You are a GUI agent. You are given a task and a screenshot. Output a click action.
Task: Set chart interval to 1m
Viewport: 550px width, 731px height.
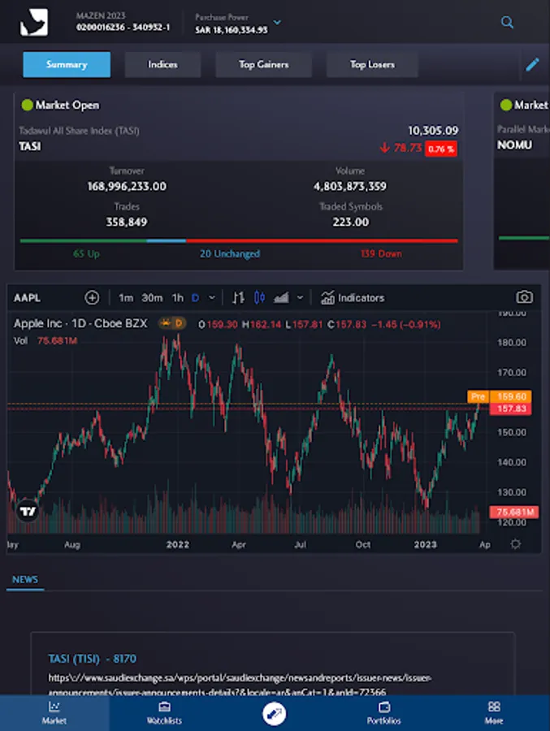click(x=126, y=297)
